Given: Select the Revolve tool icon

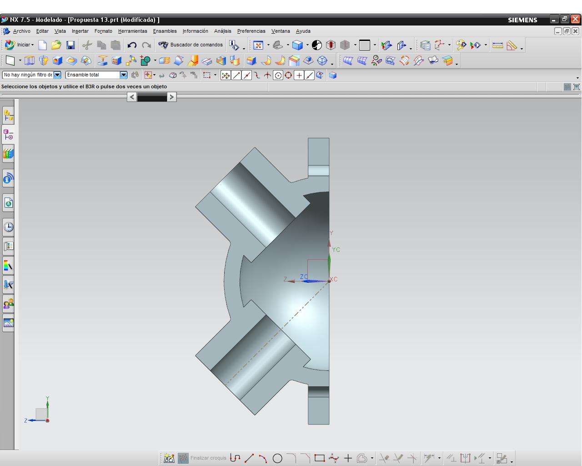Looking at the screenshot, I should tap(43, 61).
